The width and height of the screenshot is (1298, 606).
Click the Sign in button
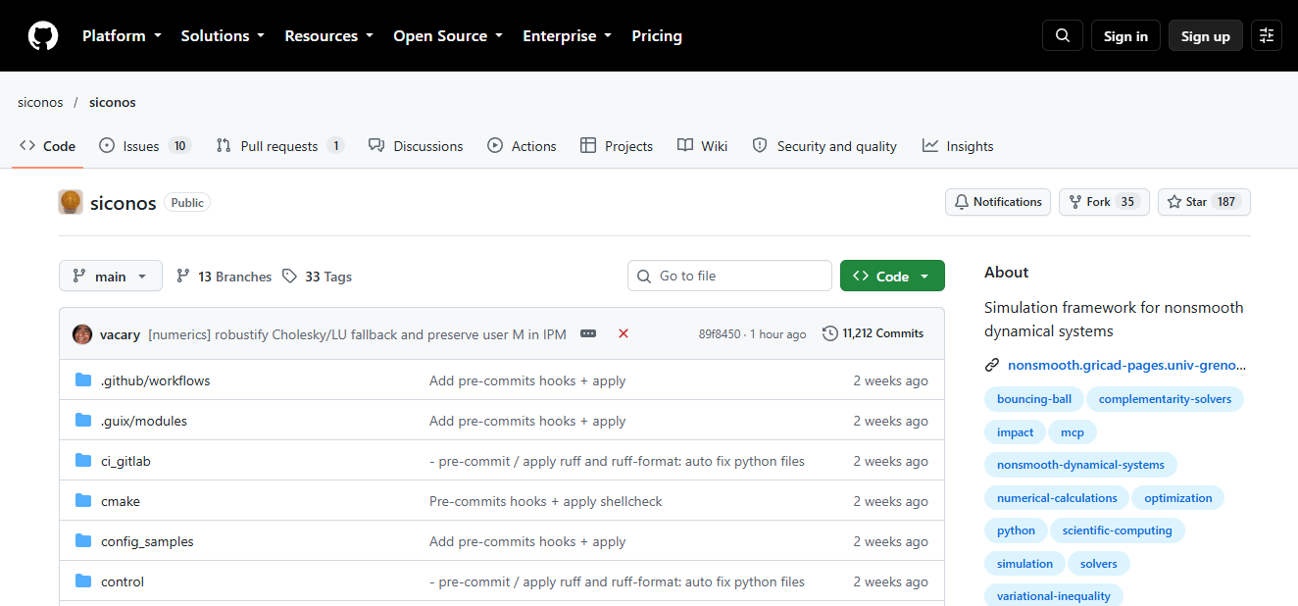point(1125,36)
